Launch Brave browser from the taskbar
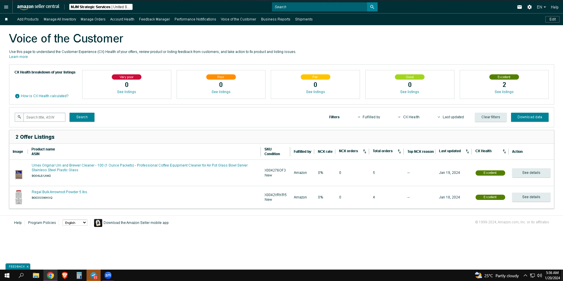The image size is (563, 281). [65, 275]
